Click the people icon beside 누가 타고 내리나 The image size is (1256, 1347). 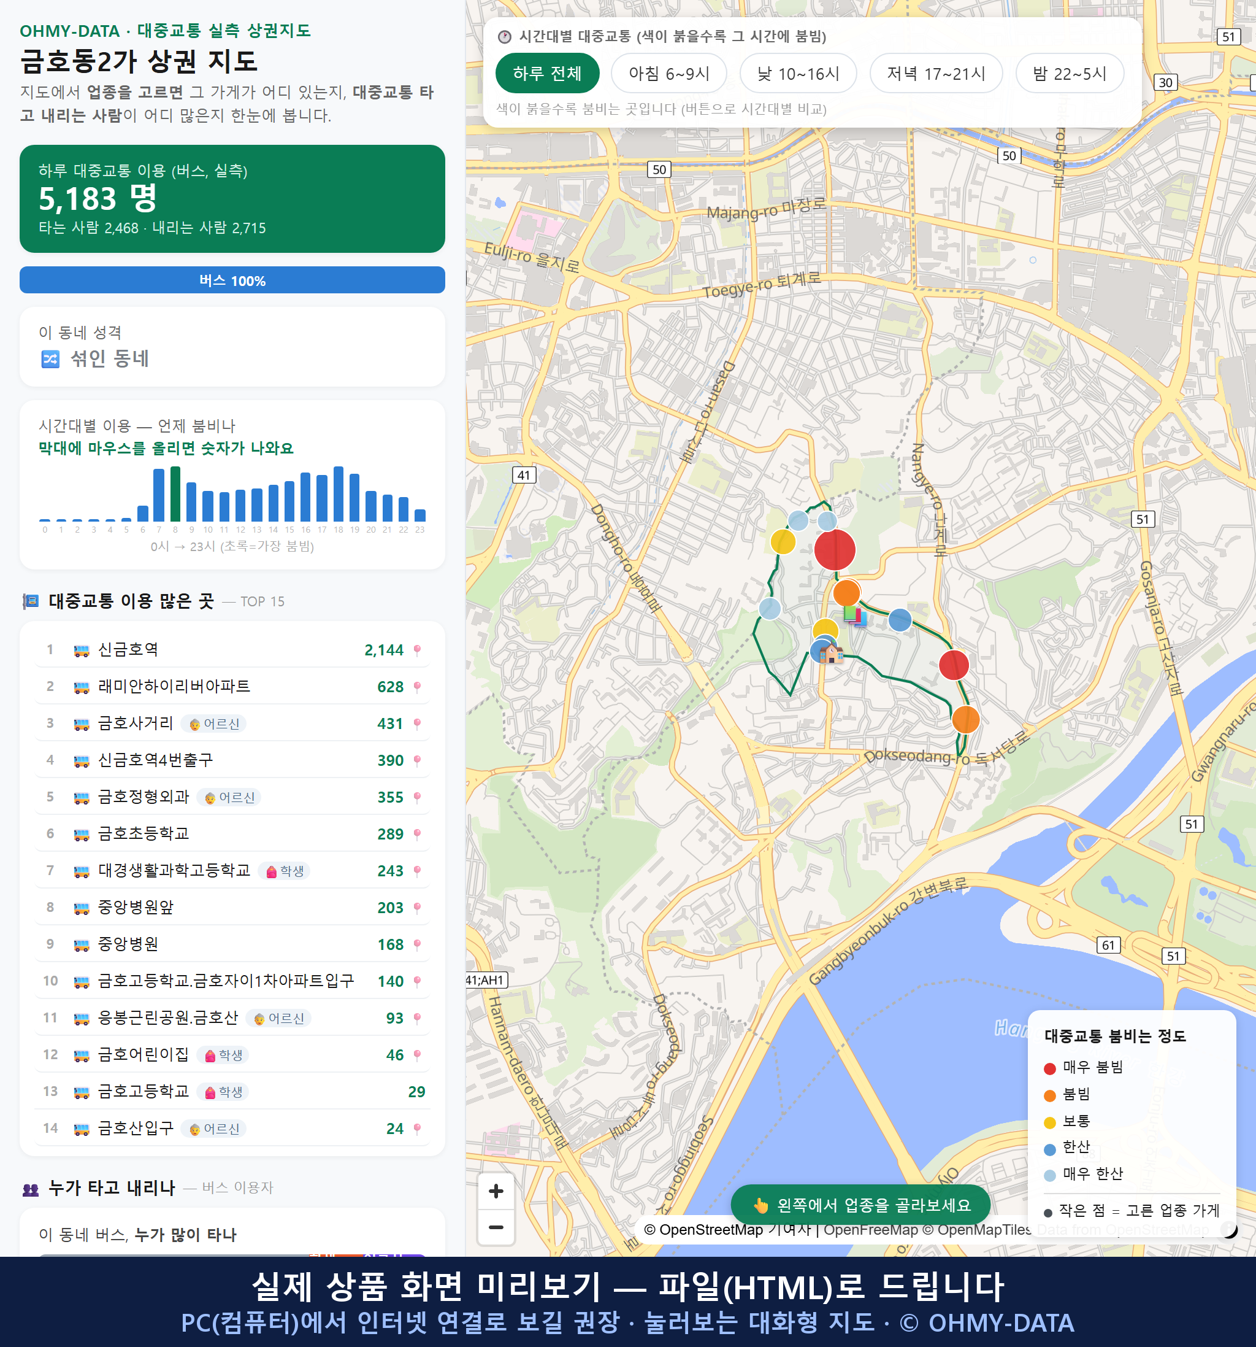click(31, 1189)
